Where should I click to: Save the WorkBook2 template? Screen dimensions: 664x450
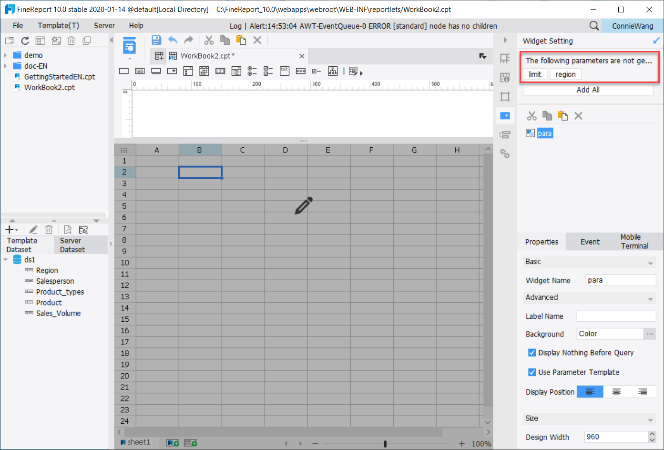click(156, 40)
